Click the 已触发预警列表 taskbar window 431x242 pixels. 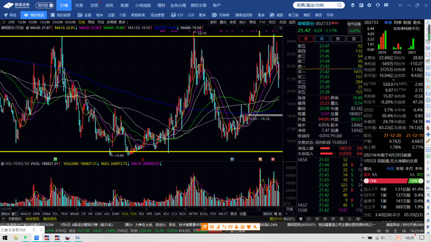tap(22, 230)
